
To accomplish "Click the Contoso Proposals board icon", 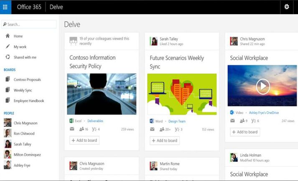I will (x=8, y=79).
